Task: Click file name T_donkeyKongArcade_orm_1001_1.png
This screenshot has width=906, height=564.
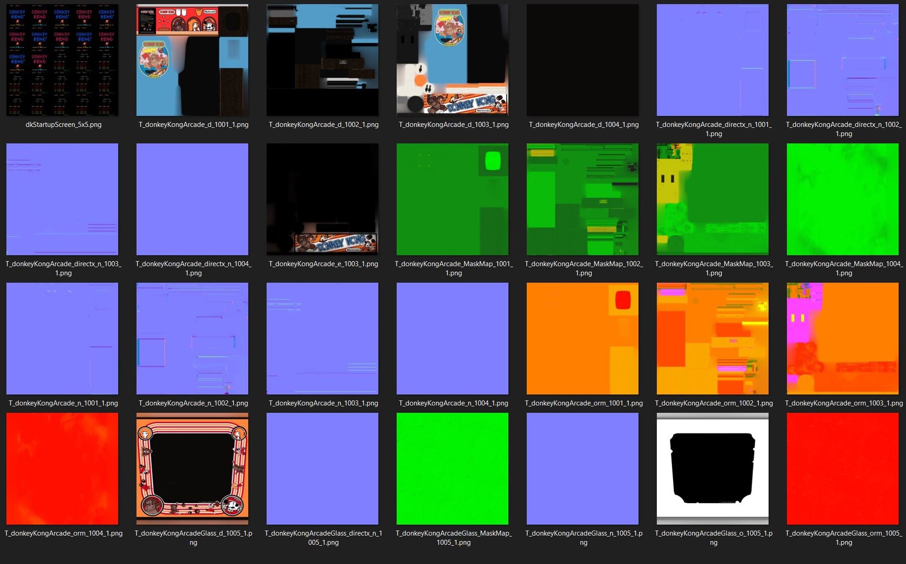Action: 584,403
